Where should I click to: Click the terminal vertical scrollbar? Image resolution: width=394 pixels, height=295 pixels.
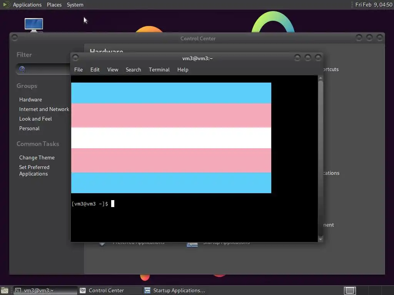click(321, 159)
